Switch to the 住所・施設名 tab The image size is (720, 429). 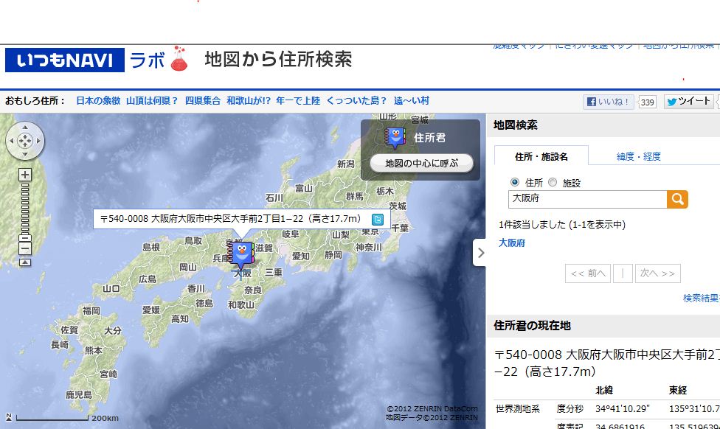(541, 156)
